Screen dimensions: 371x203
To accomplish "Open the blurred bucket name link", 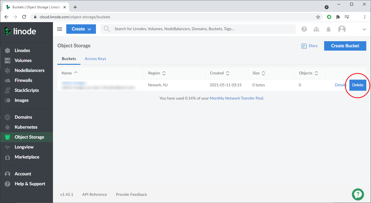I will 74,83.
